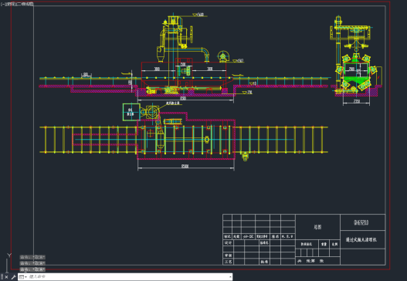Select the 800 dimension on left conveyor
This screenshot has height=281, width=407.
click(86, 74)
